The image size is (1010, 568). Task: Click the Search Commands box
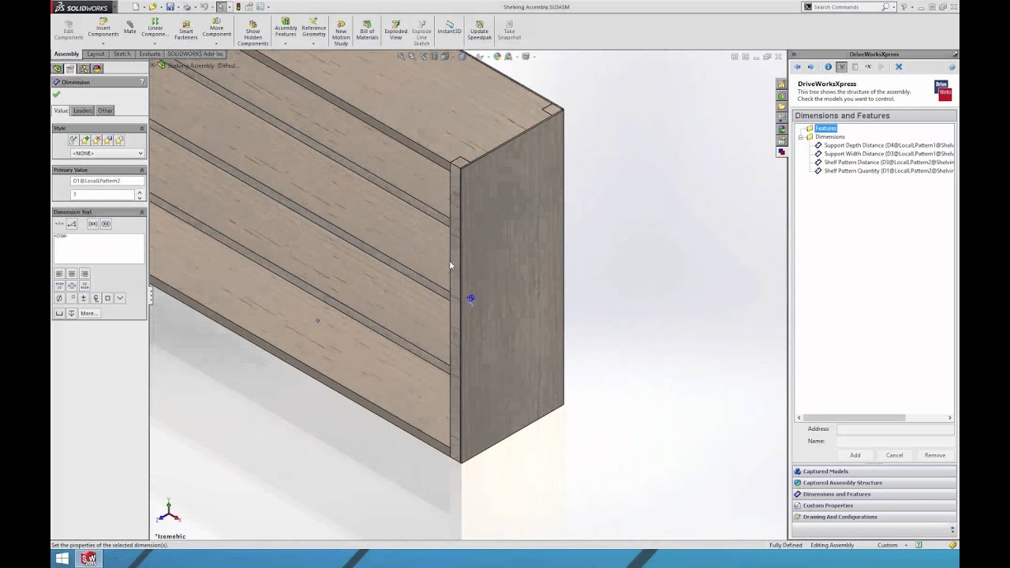click(847, 7)
